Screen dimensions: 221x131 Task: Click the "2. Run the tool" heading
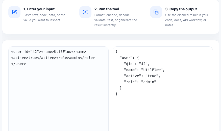pyautogui.click(x=107, y=9)
